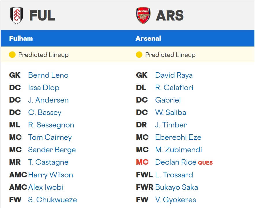Click the red QUES status badge
The image size is (255, 208).
point(205,163)
